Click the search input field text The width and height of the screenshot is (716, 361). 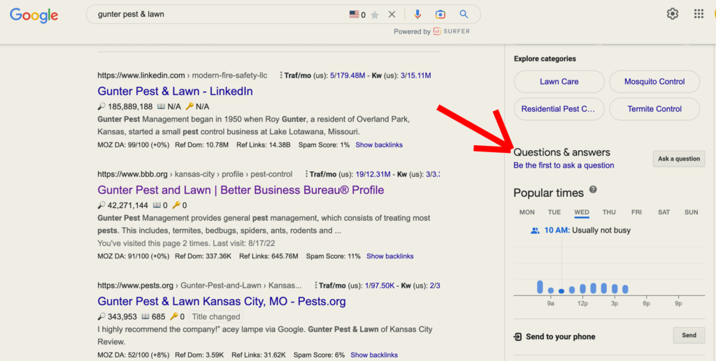131,14
